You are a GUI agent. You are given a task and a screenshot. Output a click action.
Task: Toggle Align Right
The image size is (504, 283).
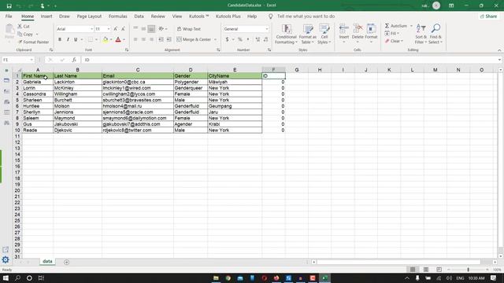coord(151,39)
